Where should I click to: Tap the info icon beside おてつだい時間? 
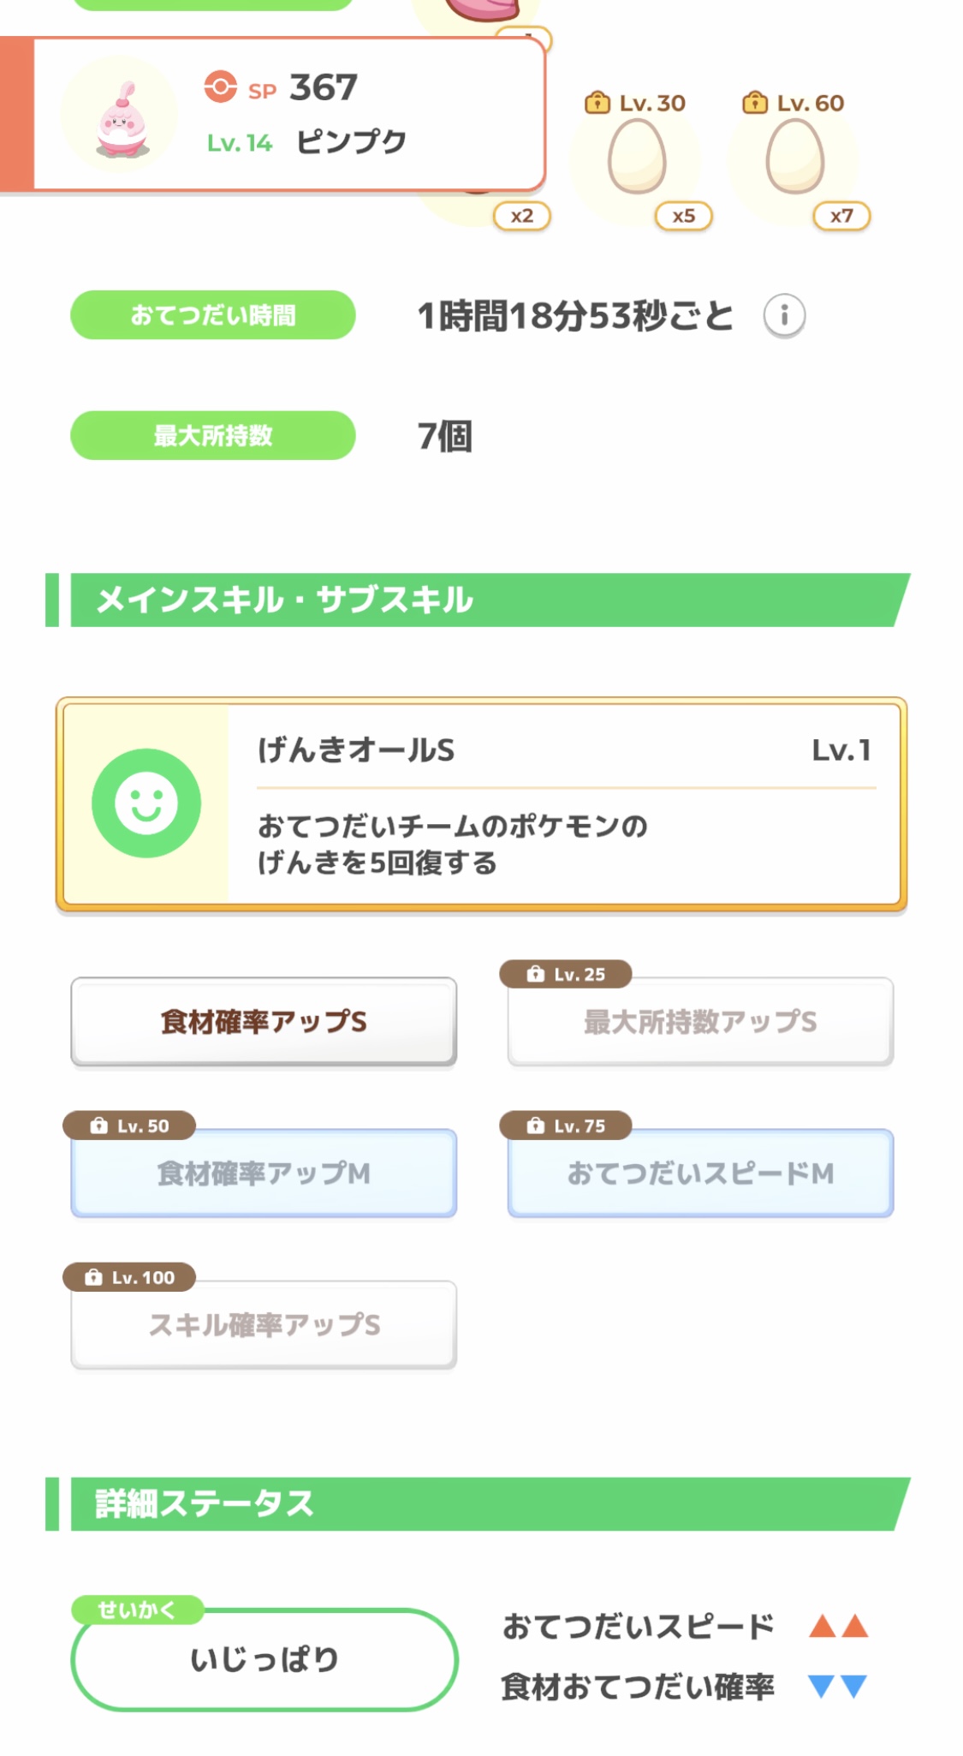point(784,316)
